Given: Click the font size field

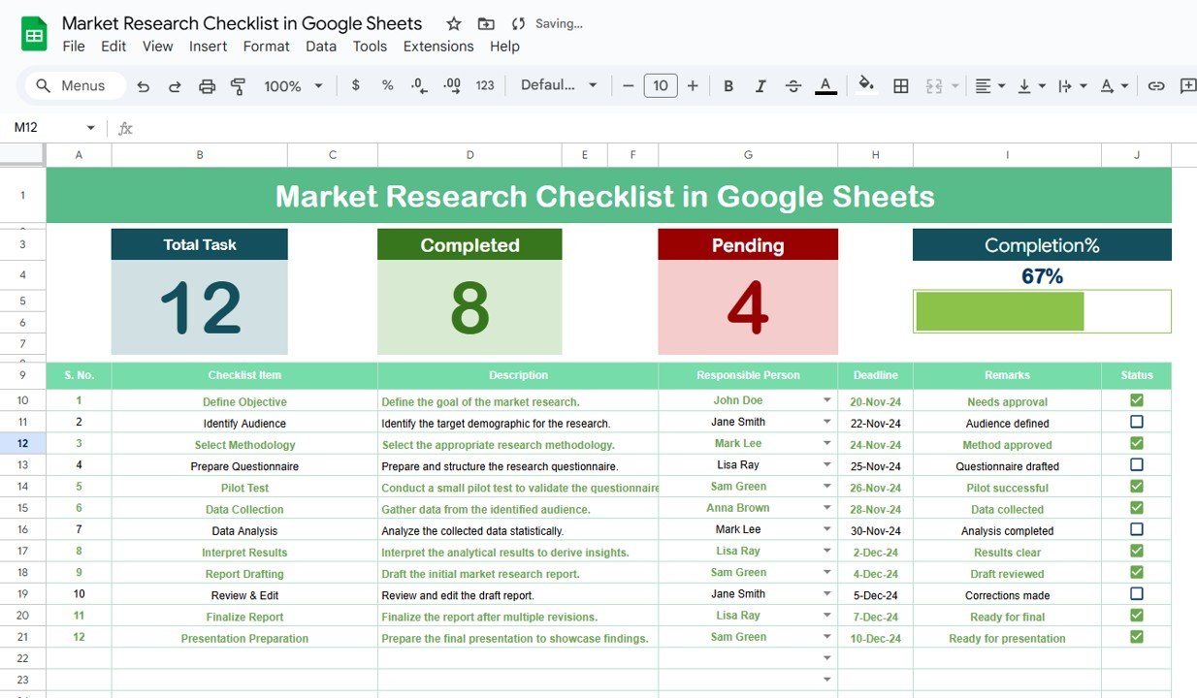Looking at the screenshot, I should tap(661, 85).
